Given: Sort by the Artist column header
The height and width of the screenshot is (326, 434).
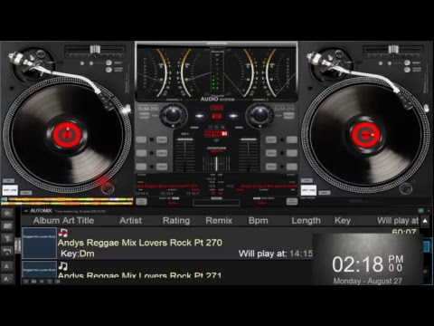Looking at the screenshot, I should [x=130, y=220].
